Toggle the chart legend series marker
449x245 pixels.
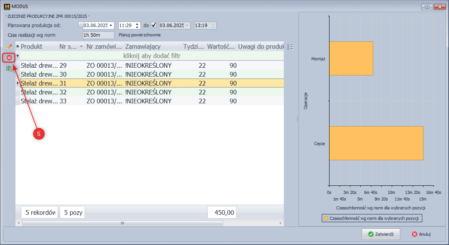tap(326, 219)
